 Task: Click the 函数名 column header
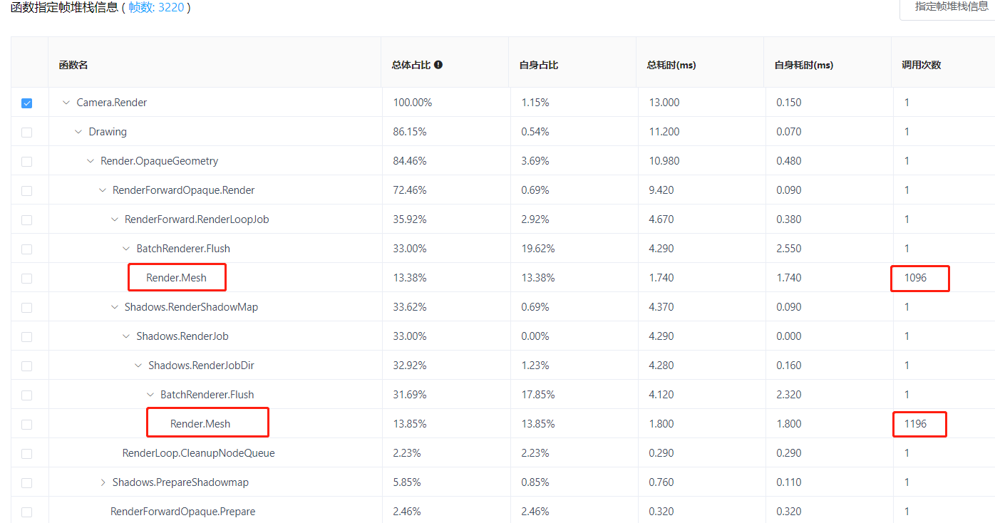point(73,65)
